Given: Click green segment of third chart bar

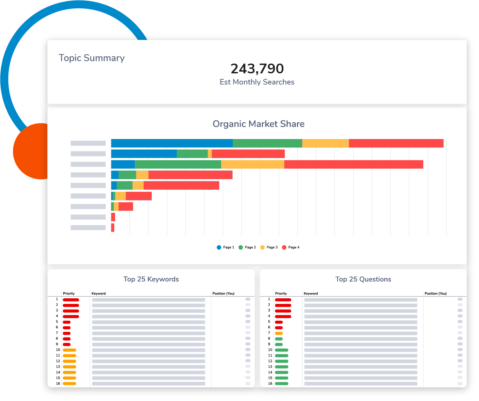Looking at the screenshot, I should click(178, 164).
